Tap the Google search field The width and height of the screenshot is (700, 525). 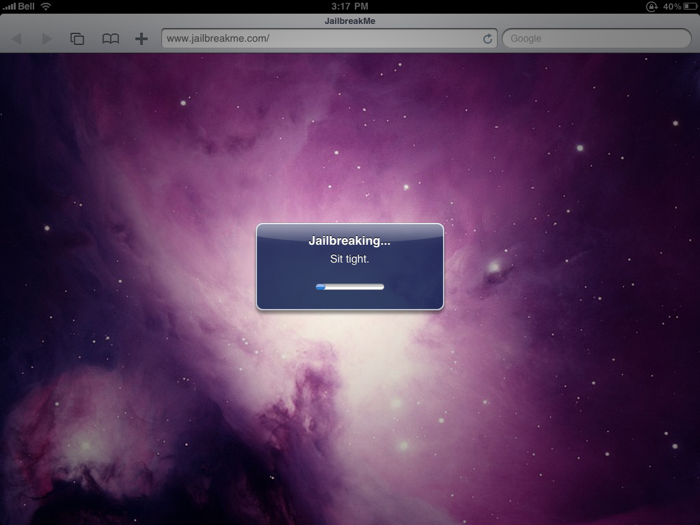coord(596,38)
